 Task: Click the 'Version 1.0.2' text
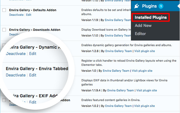pos(90,106)
